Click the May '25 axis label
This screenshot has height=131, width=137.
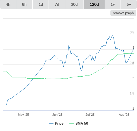tap(23, 115)
